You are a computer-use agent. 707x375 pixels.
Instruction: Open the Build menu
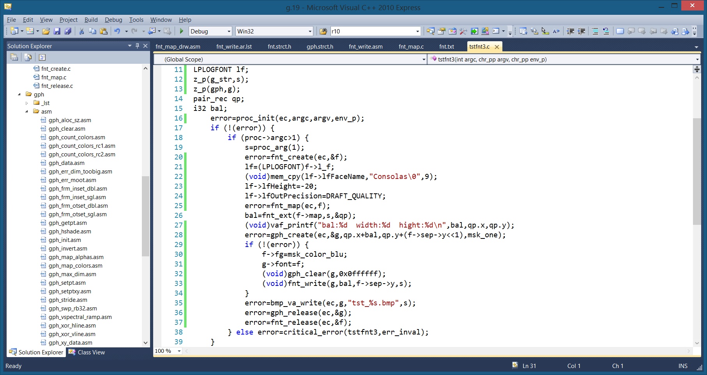pyautogui.click(x=91, y=20)
